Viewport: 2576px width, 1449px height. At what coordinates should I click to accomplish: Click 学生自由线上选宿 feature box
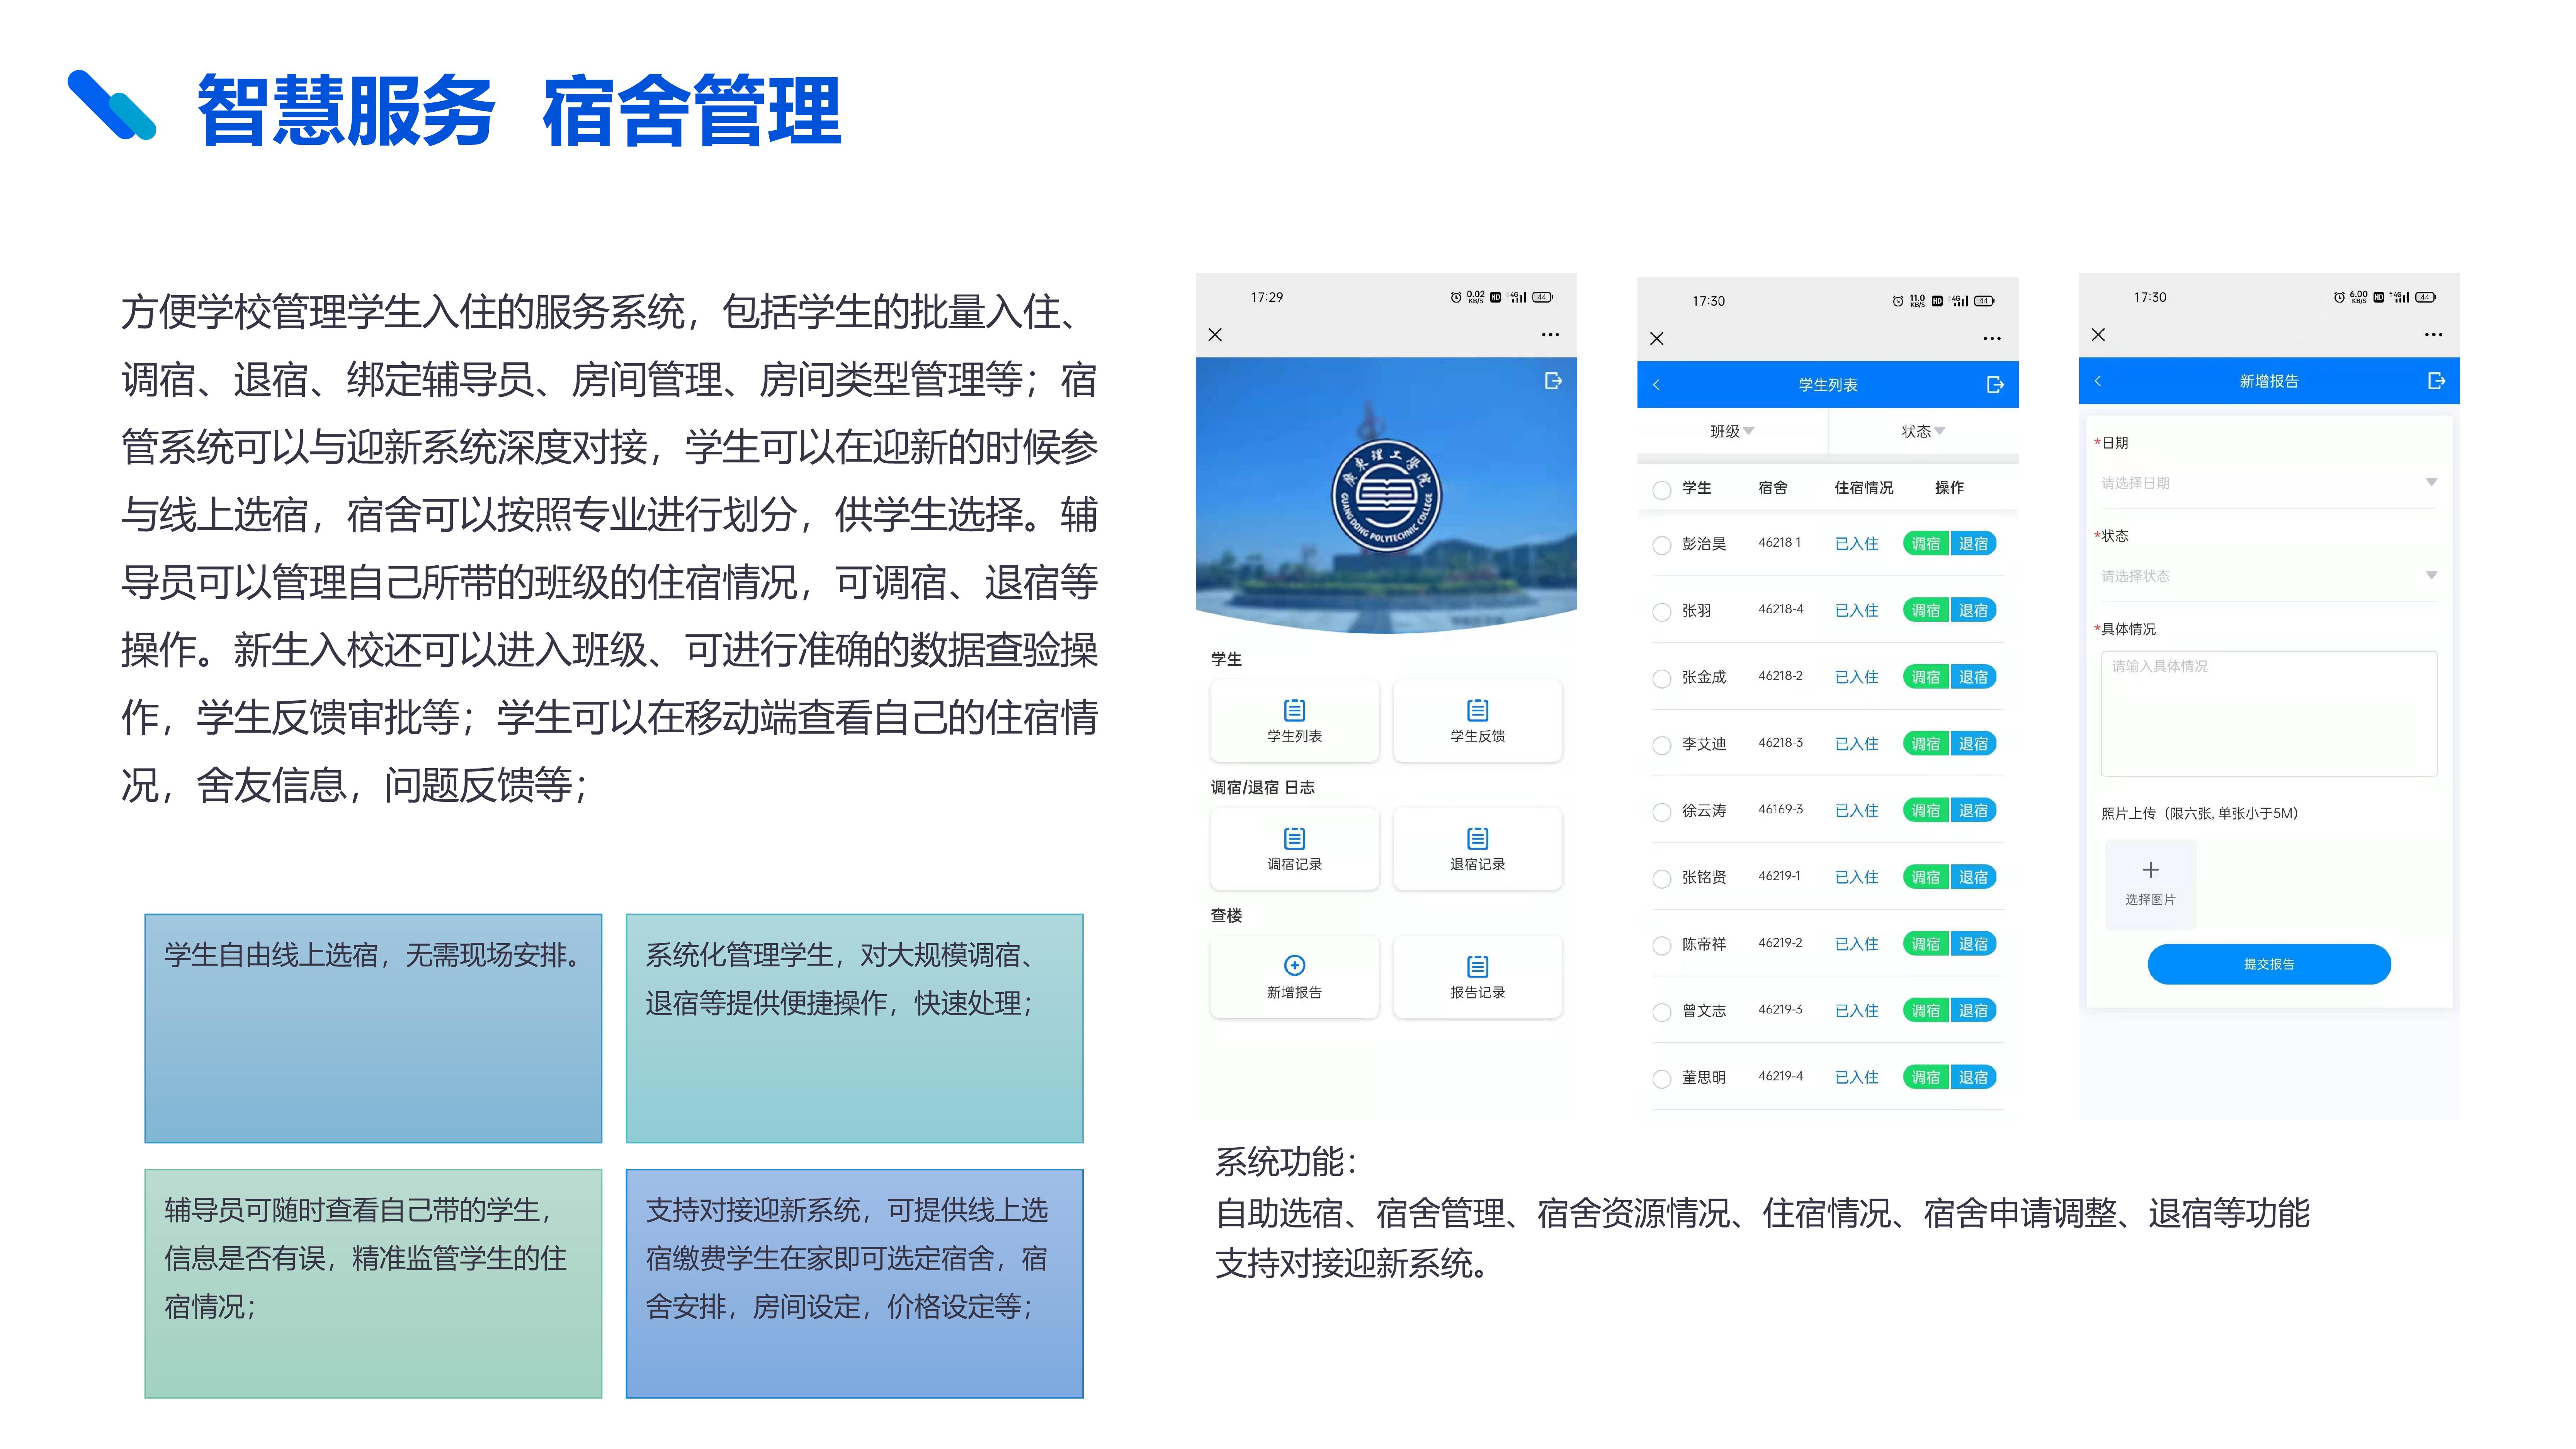(x=373, y=1028)
